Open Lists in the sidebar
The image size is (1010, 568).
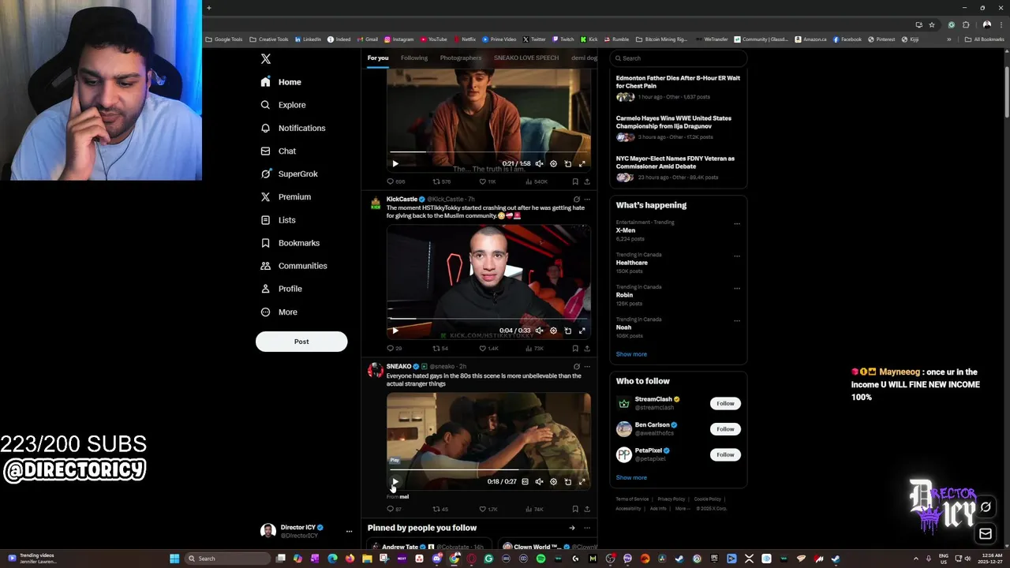pos(278,220)
